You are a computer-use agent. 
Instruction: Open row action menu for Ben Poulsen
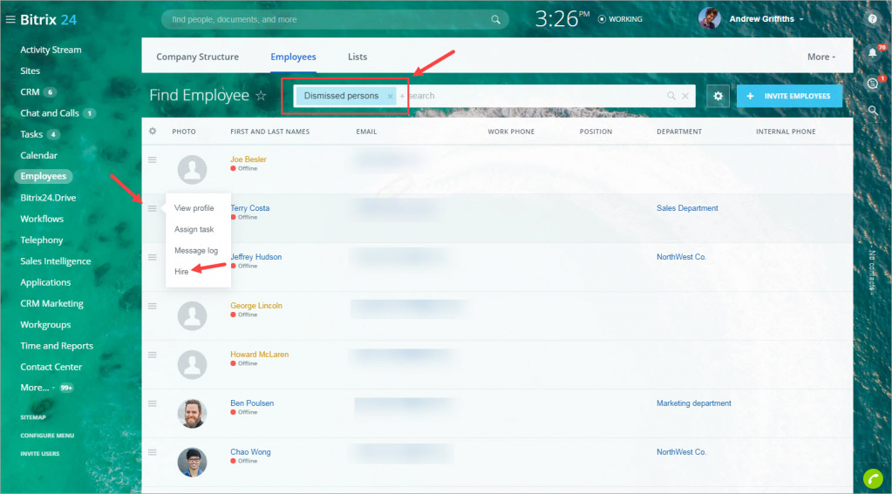[x=153, y=403]
